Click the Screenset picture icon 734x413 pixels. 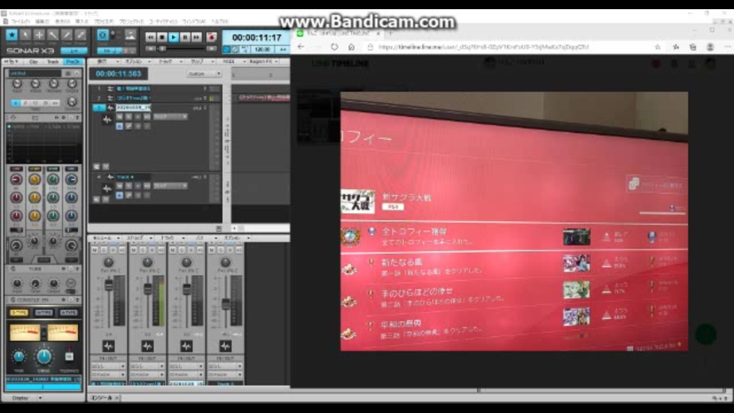point(130,35)
